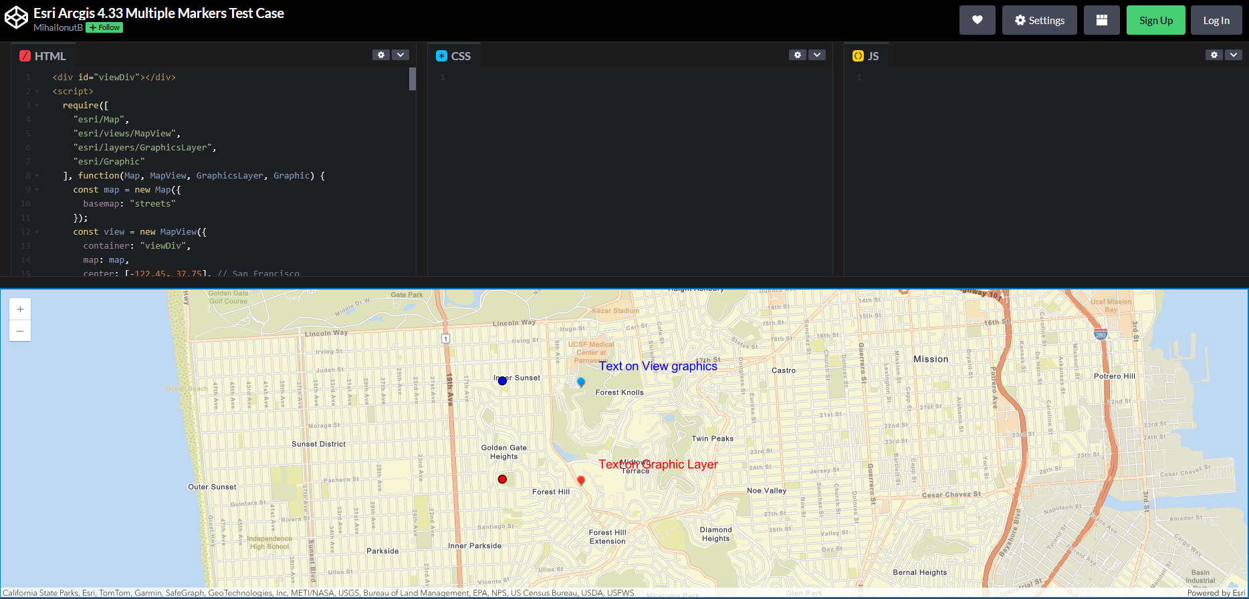Click the Route 1 highway shield
This screenshot has width=1249, height=599.
pyautogui.click(x=445, y=339)
